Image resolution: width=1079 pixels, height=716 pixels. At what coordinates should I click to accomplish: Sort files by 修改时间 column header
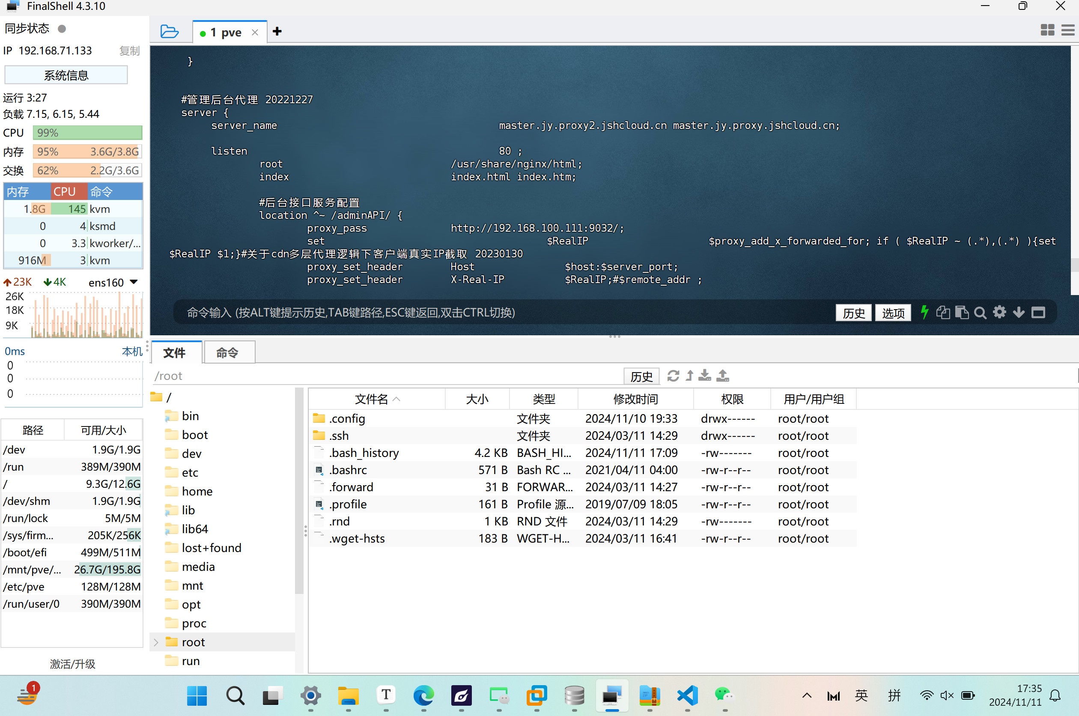point(635,399)
